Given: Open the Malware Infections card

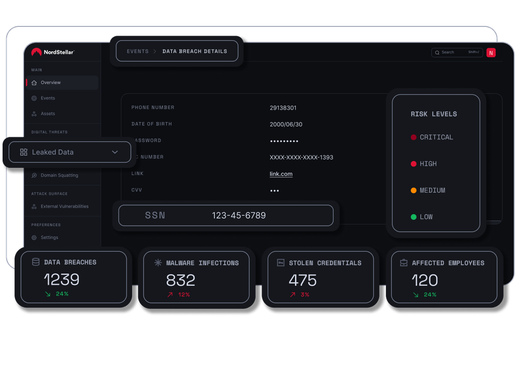Looking at the screenshot, I should (x=196, y=277).
